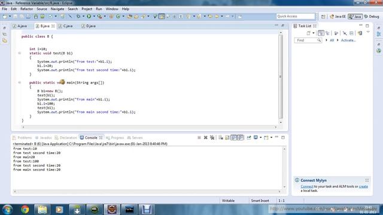Toggle Scroll Lock in Console
The height and width of the screenshot is (215, 383).
pos(227,138)
